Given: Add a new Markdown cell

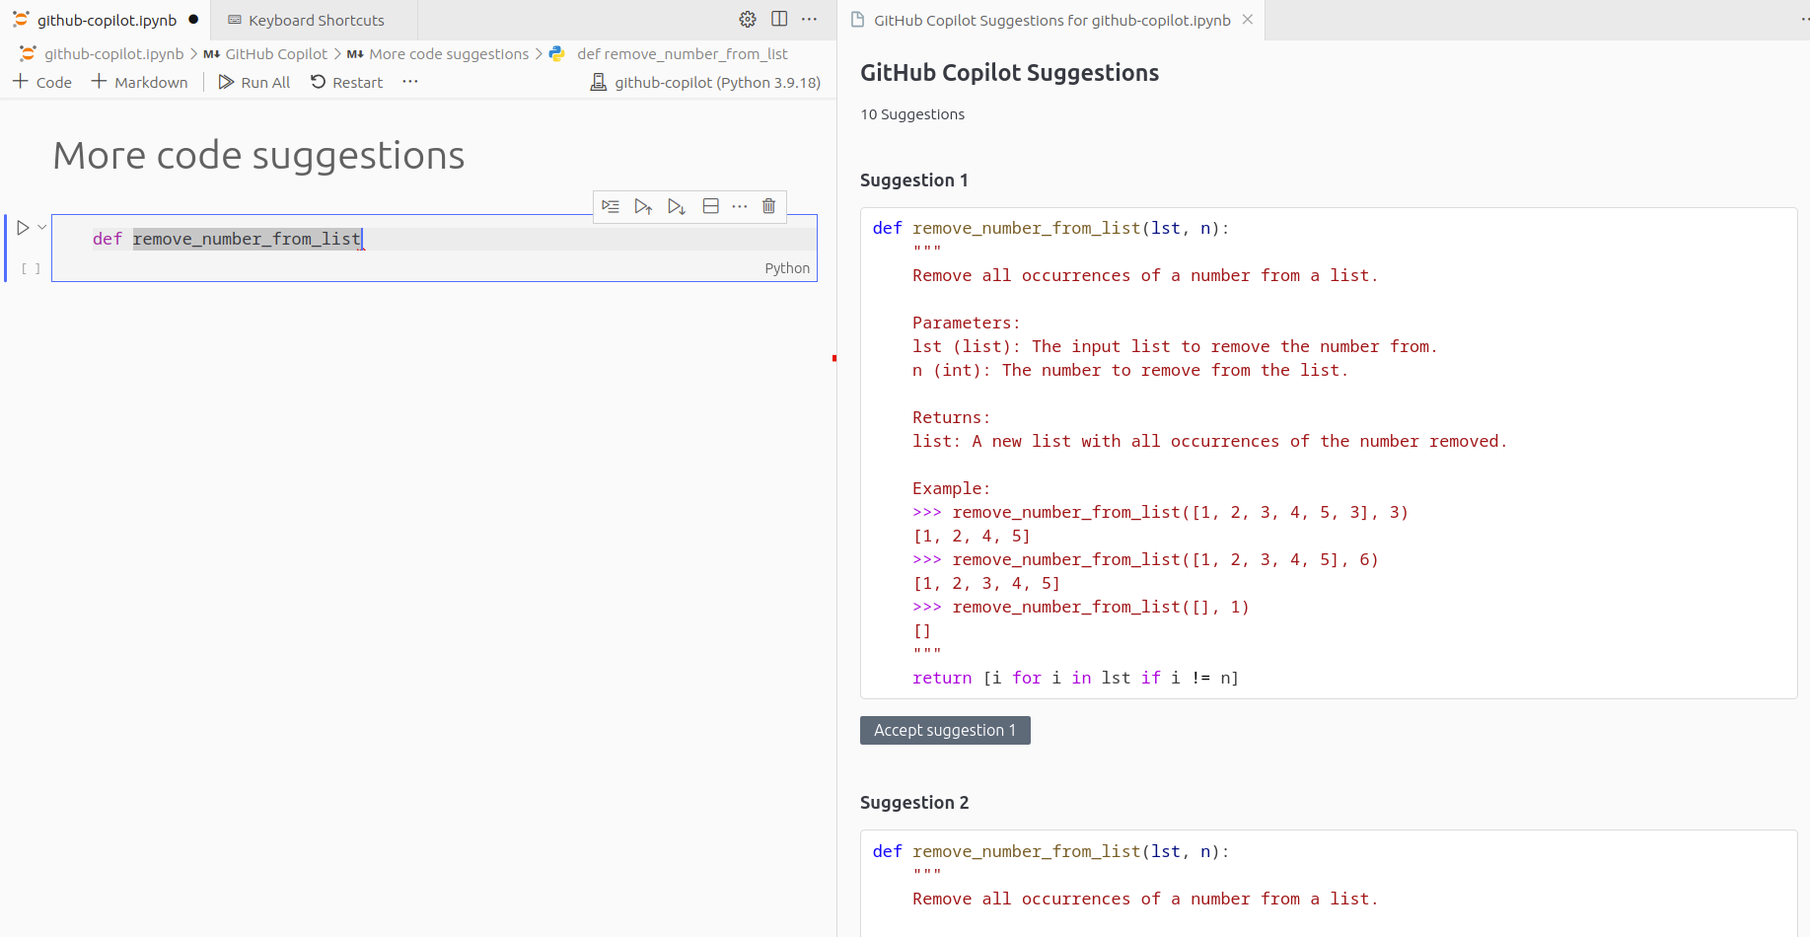Looking at the screenshot, I should click(x=139, y=82).
